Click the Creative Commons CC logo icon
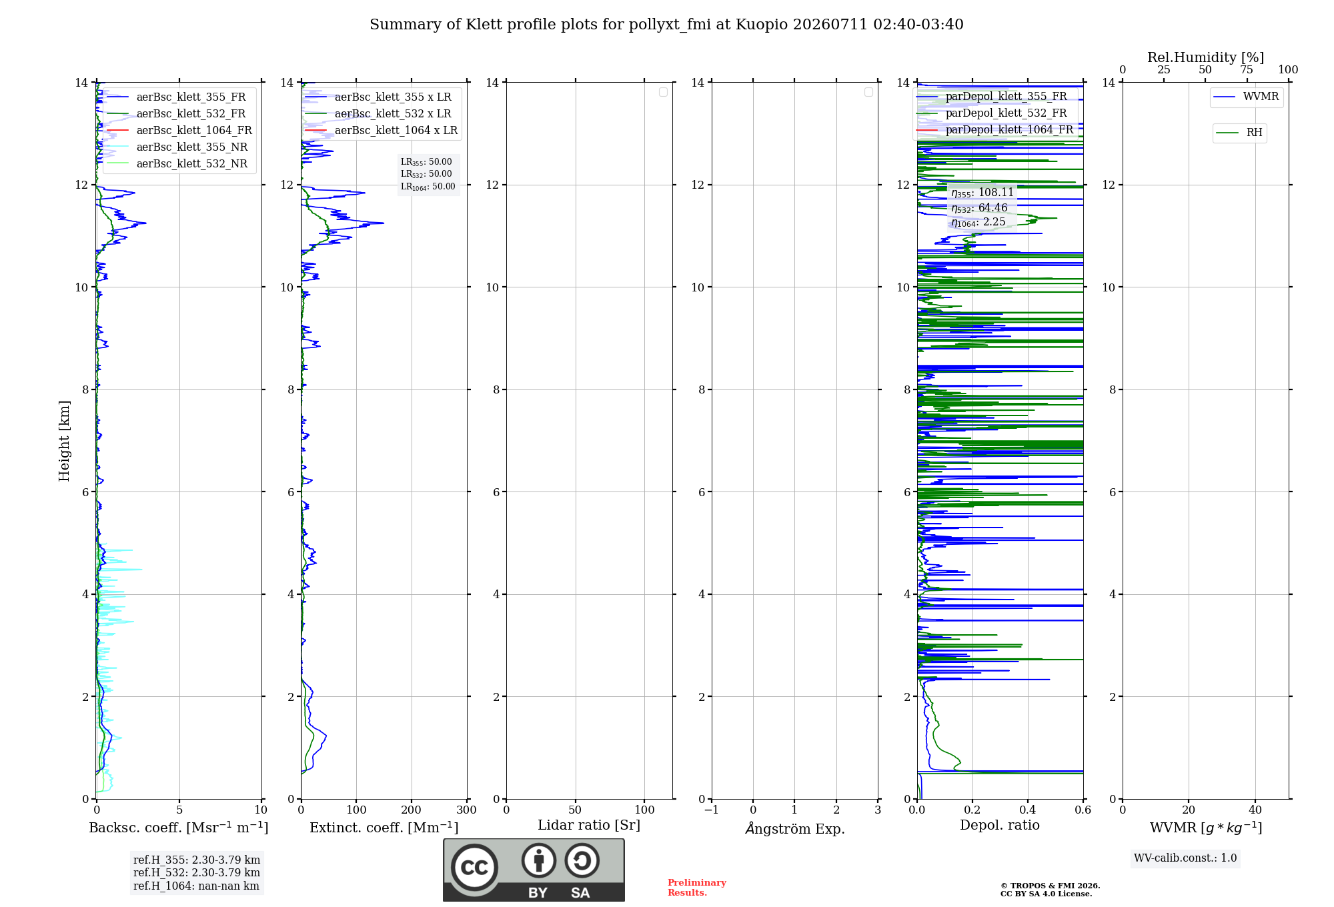1334x907 pixels. 474,868
